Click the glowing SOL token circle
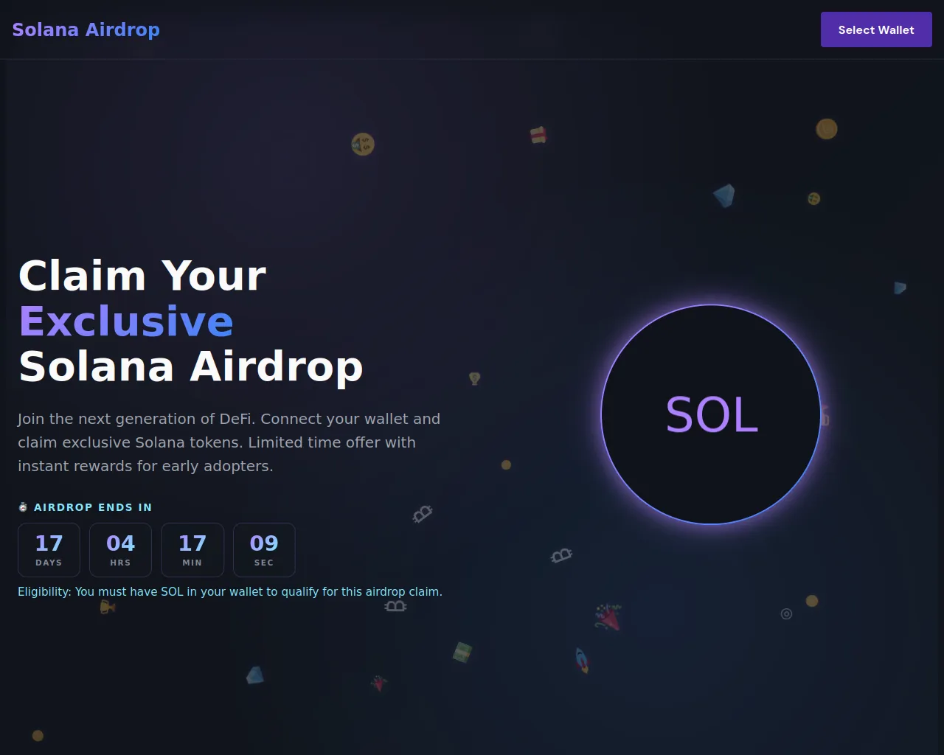944x755 pixels. pyautogui.click(x=711, y=414)
